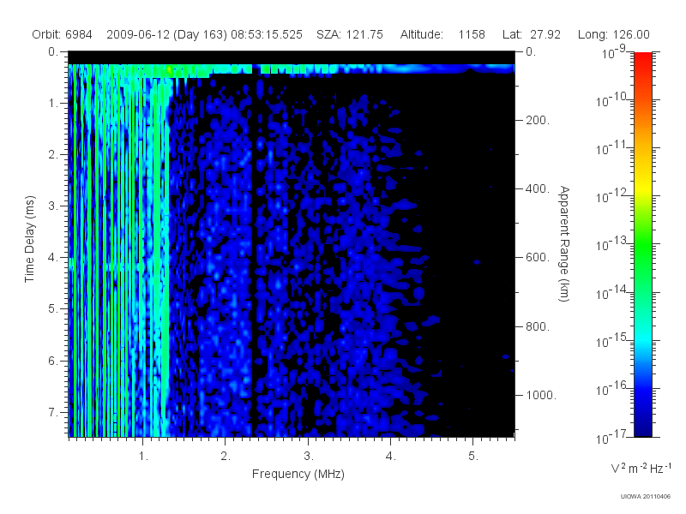Click the '10^-13' color scale label
Viewport: 686px width, 514px height.
point(612,243)
